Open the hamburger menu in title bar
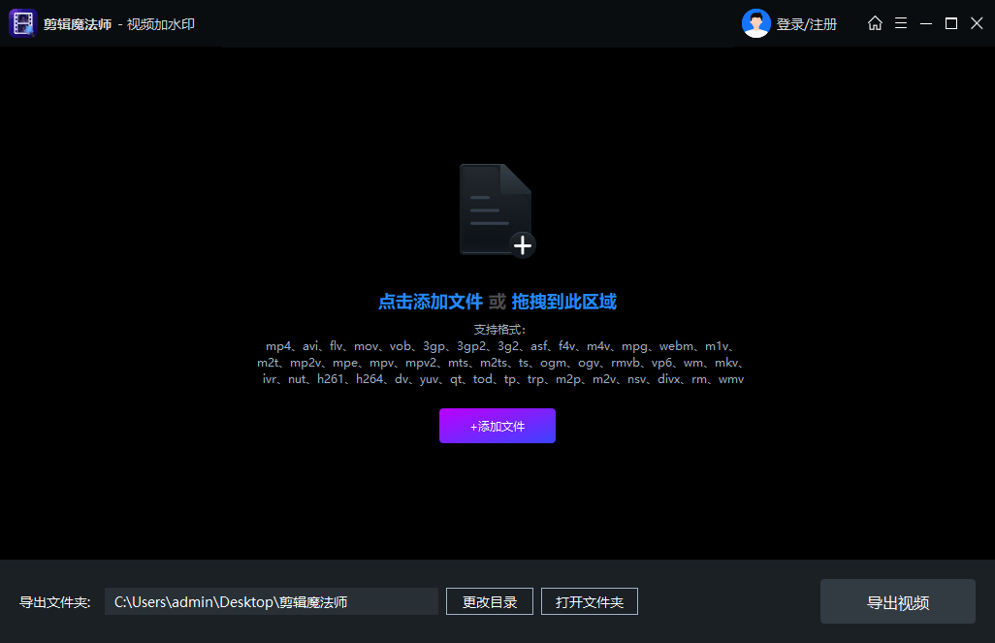This screenshot has height=643, width=995. click(901, 23)
